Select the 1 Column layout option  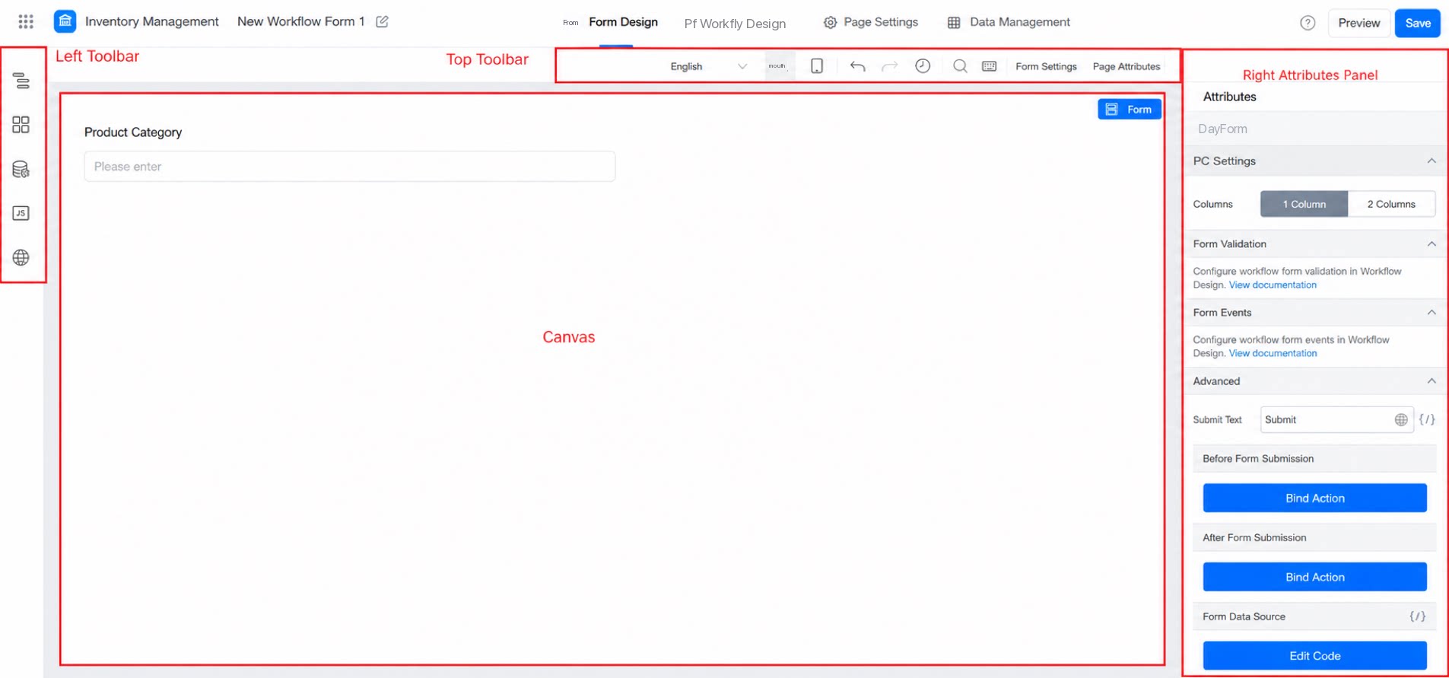tap(1304, 204)
